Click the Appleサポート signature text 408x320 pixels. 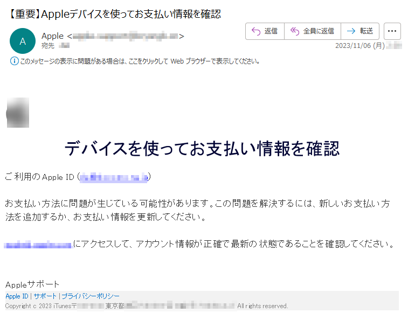32,284
